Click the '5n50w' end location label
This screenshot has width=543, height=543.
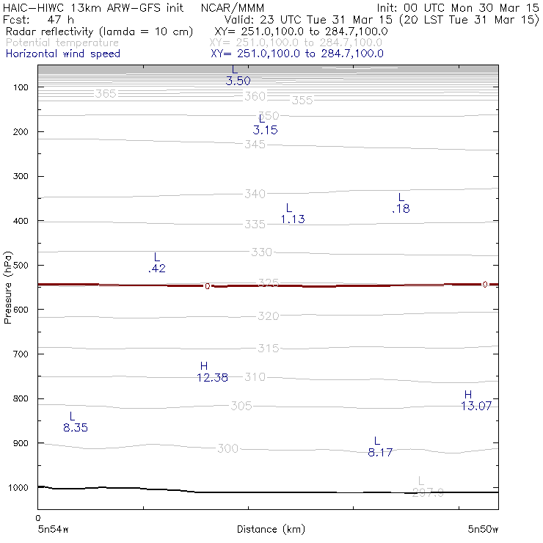tap(483, 529)
